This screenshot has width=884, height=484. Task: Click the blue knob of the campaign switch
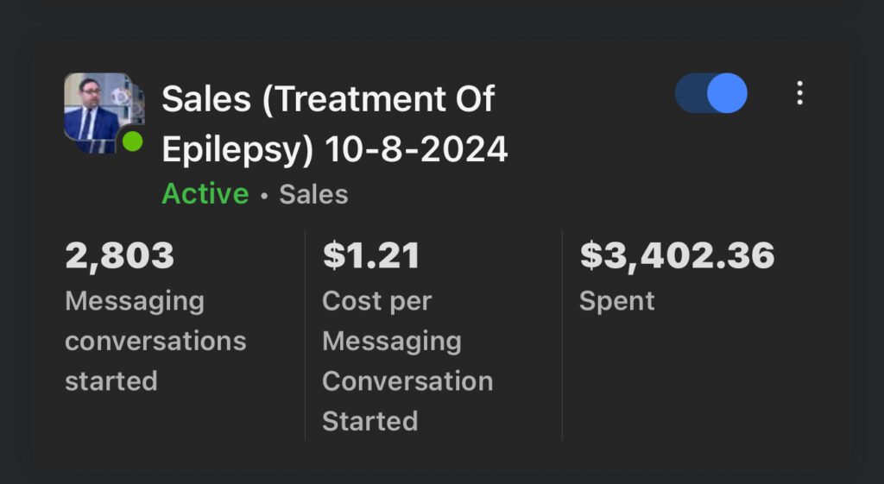click(727, 93)
